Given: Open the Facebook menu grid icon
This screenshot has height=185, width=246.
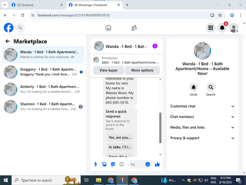Looking at the screenshot, I should [211, 28].
